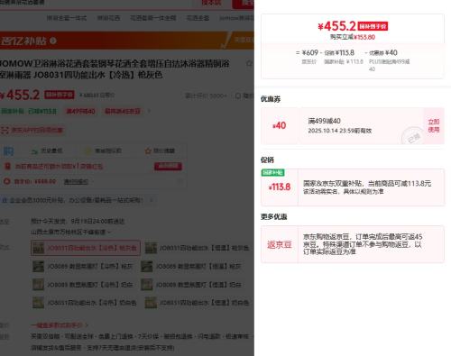Expand the 官方价 row with its chevron
This screenshot has height=356, width=451.
pyautogui.click(x=179, y=181)
